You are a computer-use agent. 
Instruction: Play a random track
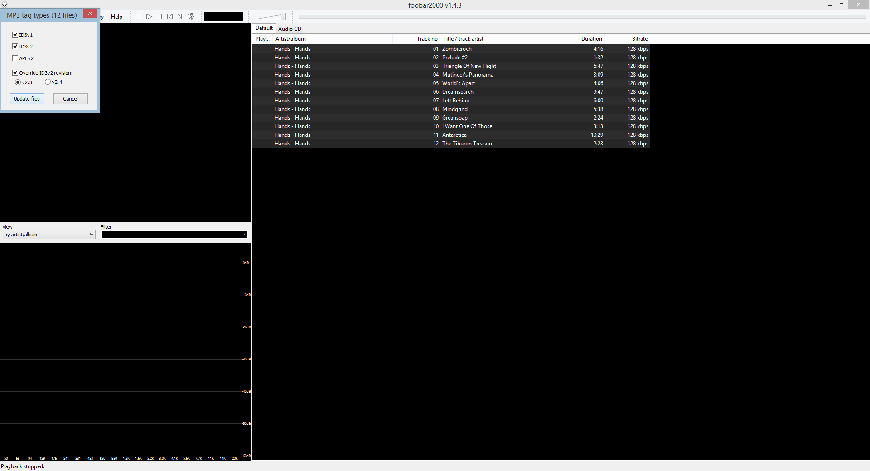point(191,17)
